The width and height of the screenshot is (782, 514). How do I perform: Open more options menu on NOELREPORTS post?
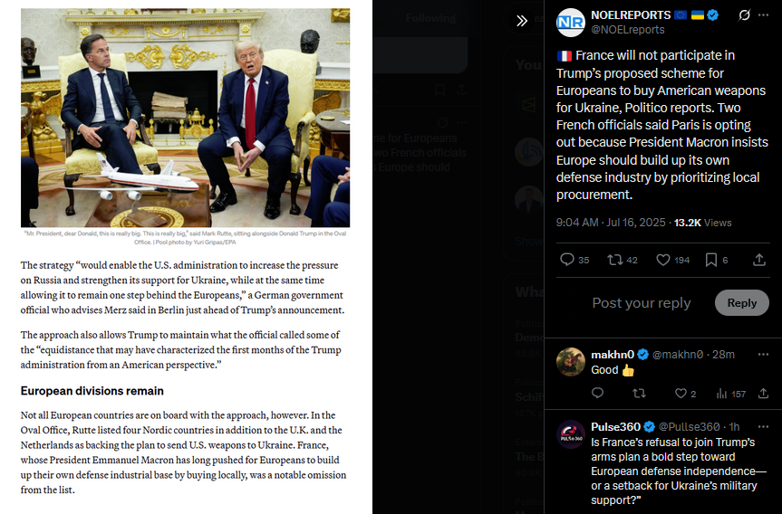763,15
